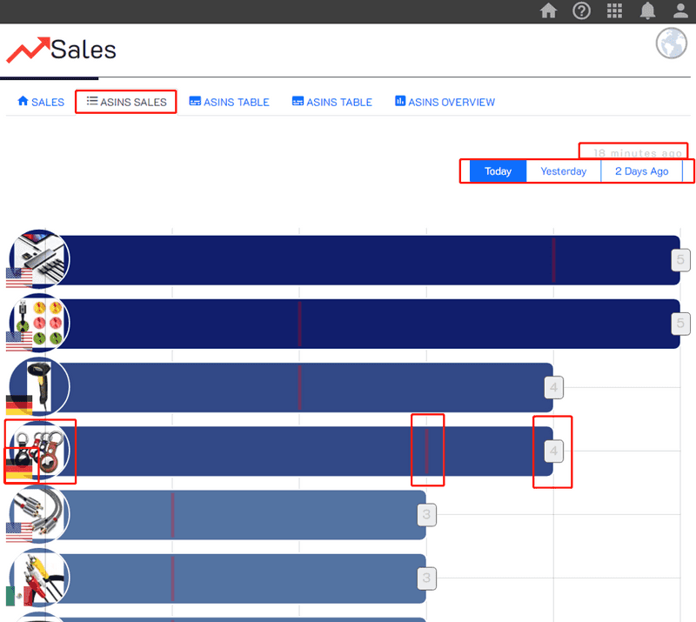Open the apps grid menu icon
Viewport: 696px width, 622px height.
[x=614, y=11]
